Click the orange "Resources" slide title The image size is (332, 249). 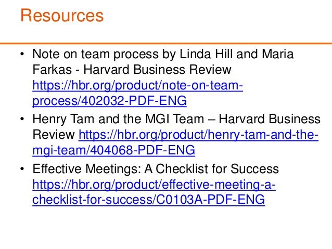click(62, 15)
